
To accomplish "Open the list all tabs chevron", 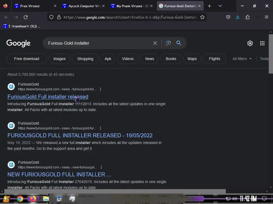I will (220, 6).
